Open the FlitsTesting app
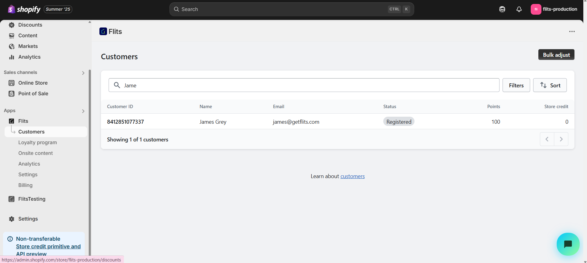The height and width of the screenshot is (263, 587). [x=32, y=199]
